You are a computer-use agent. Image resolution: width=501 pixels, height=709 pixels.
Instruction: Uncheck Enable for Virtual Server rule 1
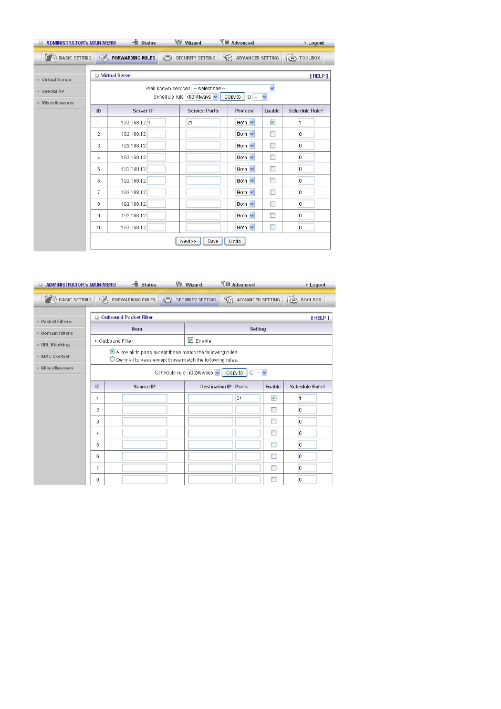click(x=273, y=122)
